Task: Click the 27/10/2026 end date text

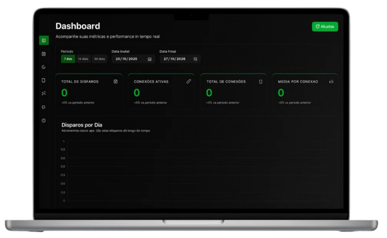Action: pos(175,59)
